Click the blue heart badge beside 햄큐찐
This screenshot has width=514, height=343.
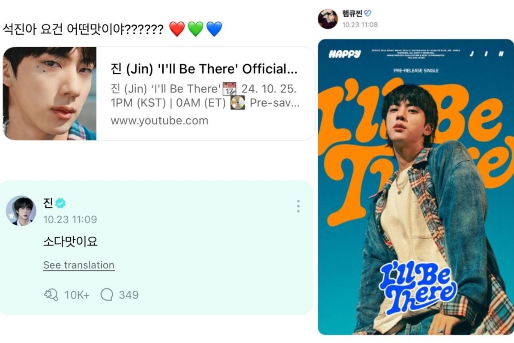367,14
